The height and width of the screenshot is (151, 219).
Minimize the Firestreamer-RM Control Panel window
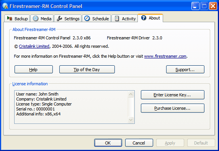(x=195, y=6)
